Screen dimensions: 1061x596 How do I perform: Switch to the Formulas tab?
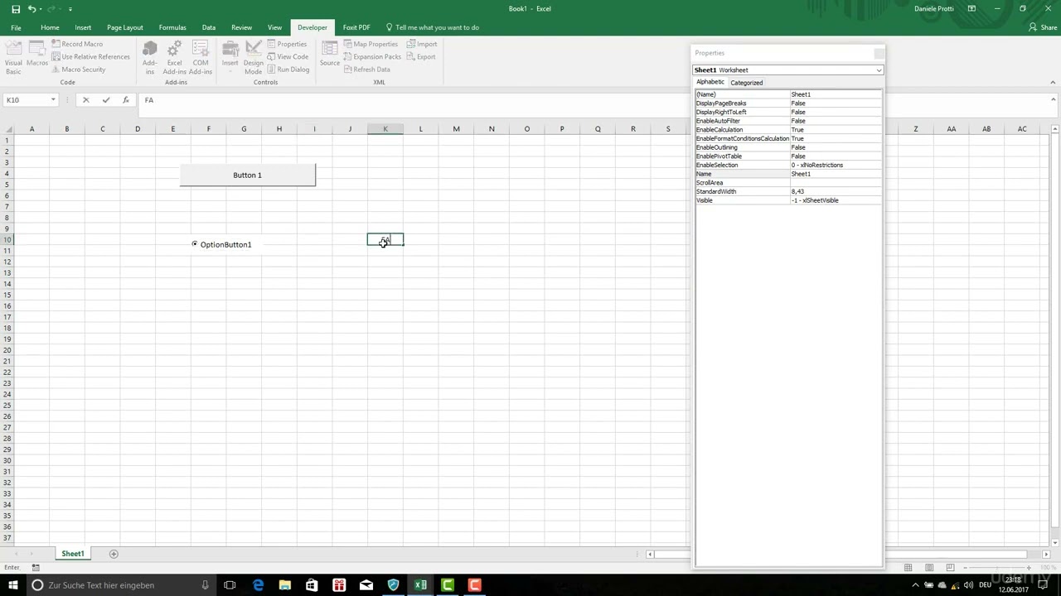(172, 27)
